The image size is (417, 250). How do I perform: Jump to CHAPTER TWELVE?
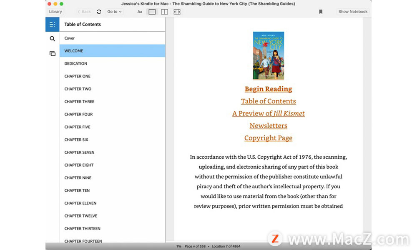point(112,216)
